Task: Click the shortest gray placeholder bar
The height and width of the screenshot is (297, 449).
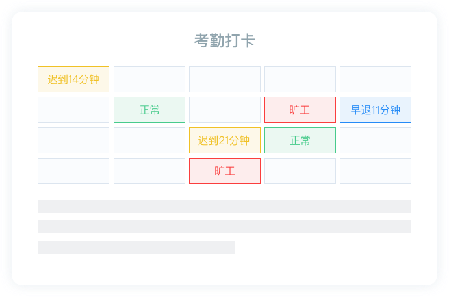Action: (x=136, y=248)
